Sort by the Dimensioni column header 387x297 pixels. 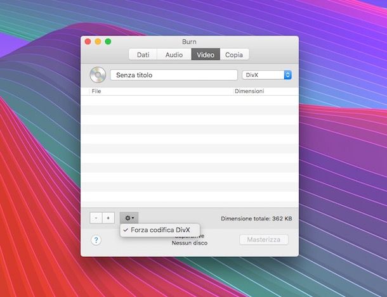point(266,91)
